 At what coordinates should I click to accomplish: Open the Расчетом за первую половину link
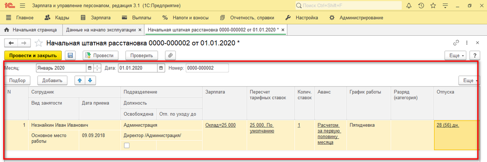coord(329,134)
